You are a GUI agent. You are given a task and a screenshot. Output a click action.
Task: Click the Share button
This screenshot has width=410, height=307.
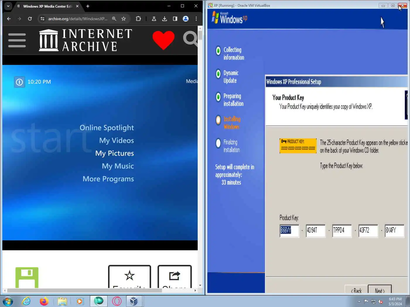(175, 277)
